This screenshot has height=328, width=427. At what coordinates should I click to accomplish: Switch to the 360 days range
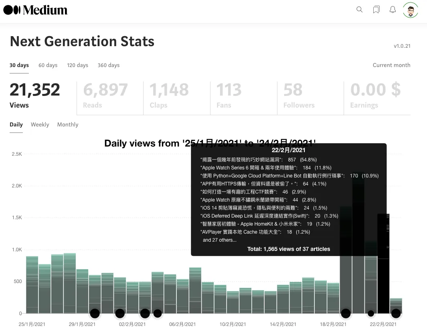pyautogui.click(x=108, y=65)
